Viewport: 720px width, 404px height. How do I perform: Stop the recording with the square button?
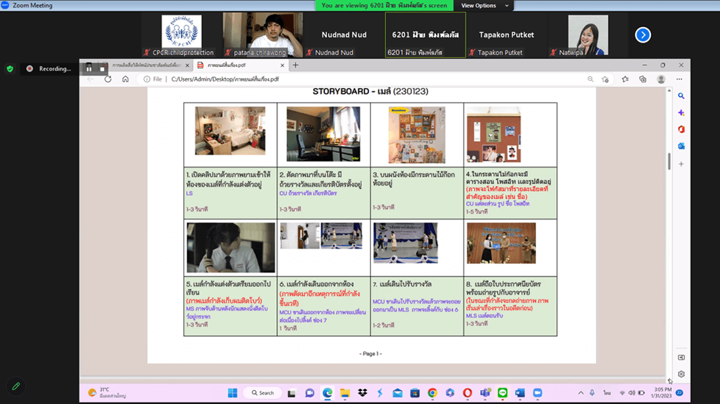pos(102,68)
